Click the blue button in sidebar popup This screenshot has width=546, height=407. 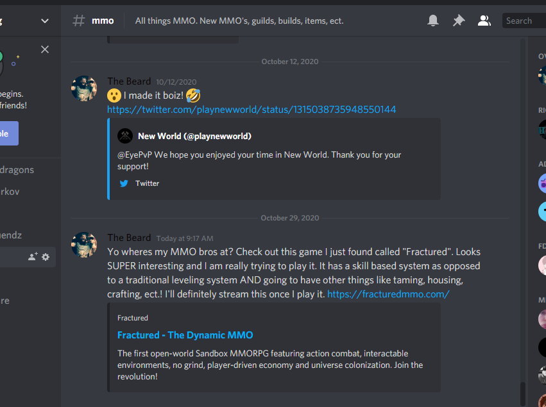point(9,133)
